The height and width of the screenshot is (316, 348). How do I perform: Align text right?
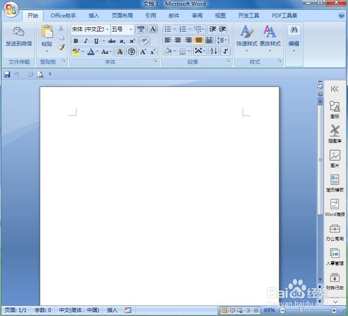[x=188, y=40]
